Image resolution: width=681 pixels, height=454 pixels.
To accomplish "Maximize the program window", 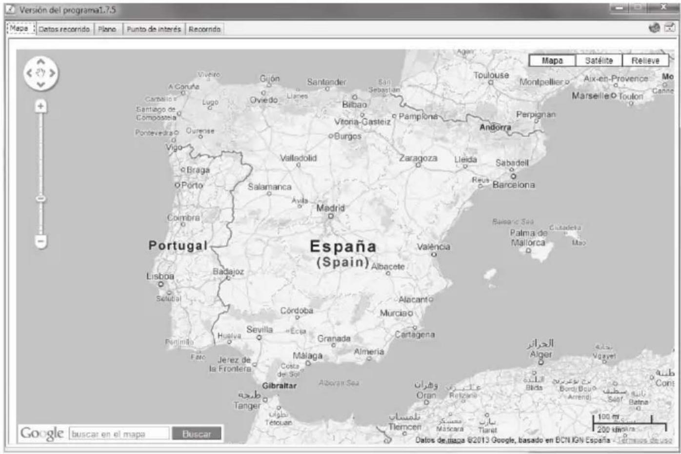I will click(x=638, y=8).
